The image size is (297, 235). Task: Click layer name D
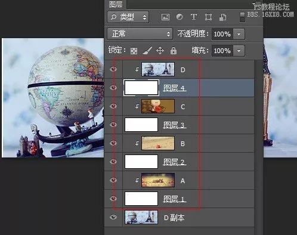pyautogui.click(x=183, y=70)
